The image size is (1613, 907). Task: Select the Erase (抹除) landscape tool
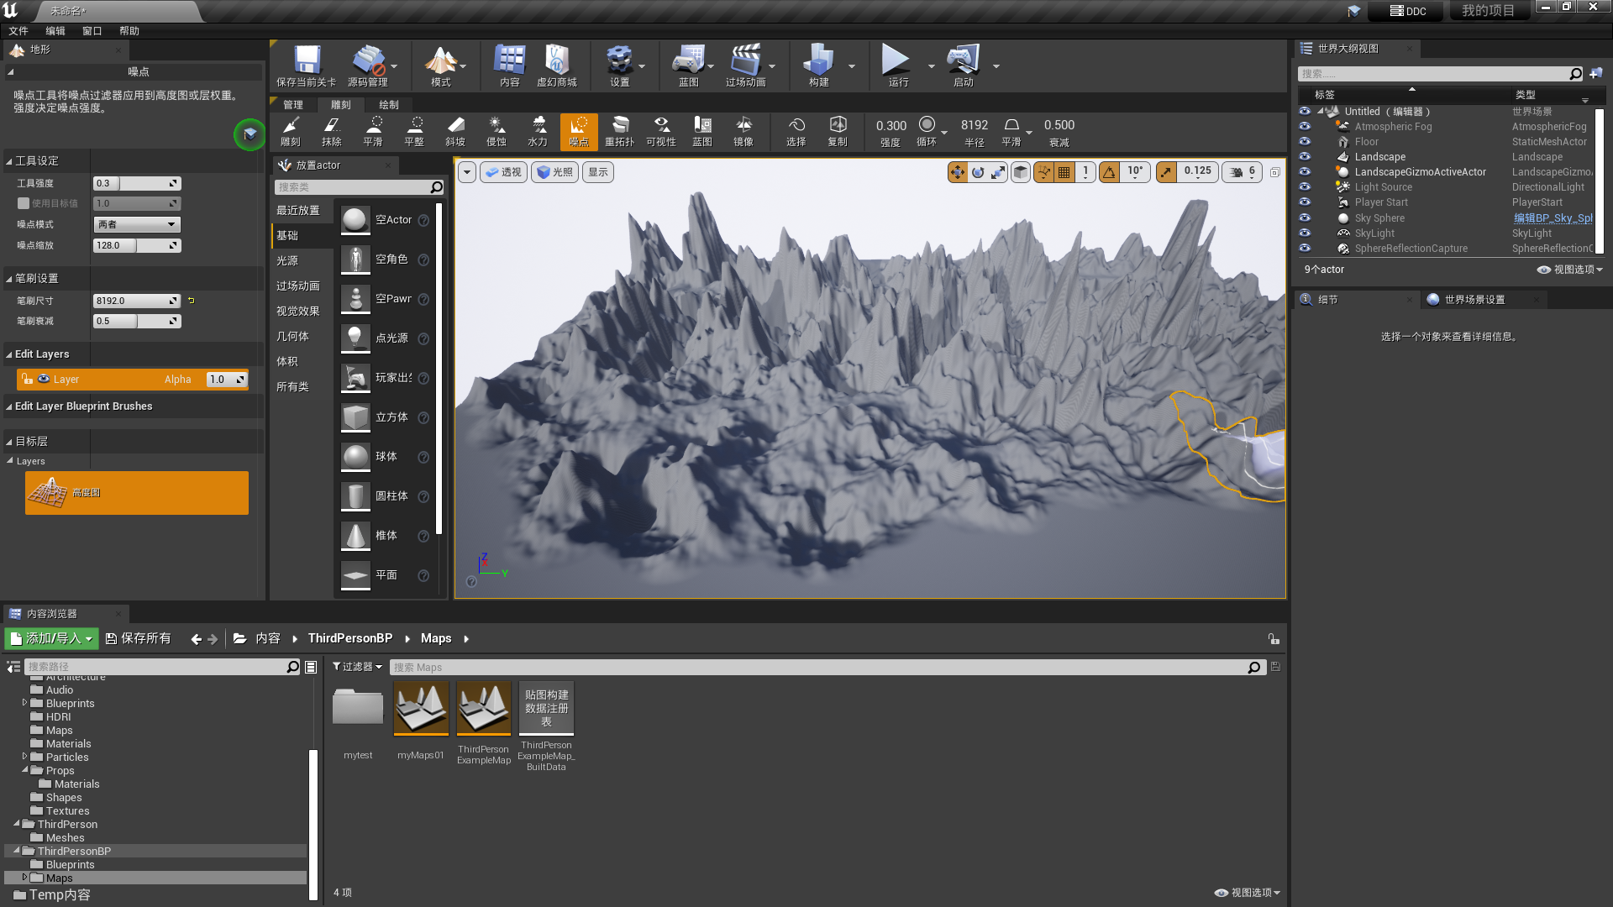[332, 132]
